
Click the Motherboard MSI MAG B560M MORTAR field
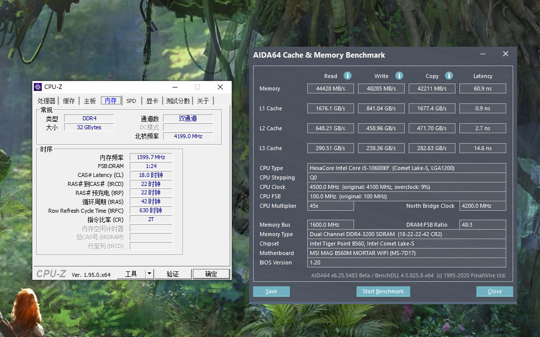pos(407,253)
